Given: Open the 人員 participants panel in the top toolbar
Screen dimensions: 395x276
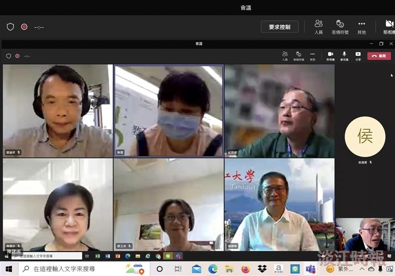Looking at the screenshot, I should point(318,27).
